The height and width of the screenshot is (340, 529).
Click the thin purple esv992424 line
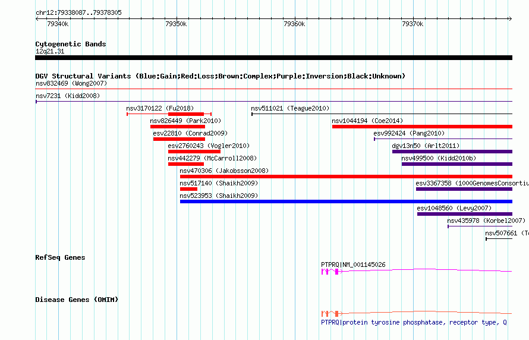(443, 139)
